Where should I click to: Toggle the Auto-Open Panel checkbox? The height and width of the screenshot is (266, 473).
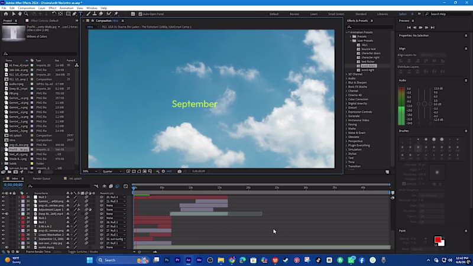140,14
